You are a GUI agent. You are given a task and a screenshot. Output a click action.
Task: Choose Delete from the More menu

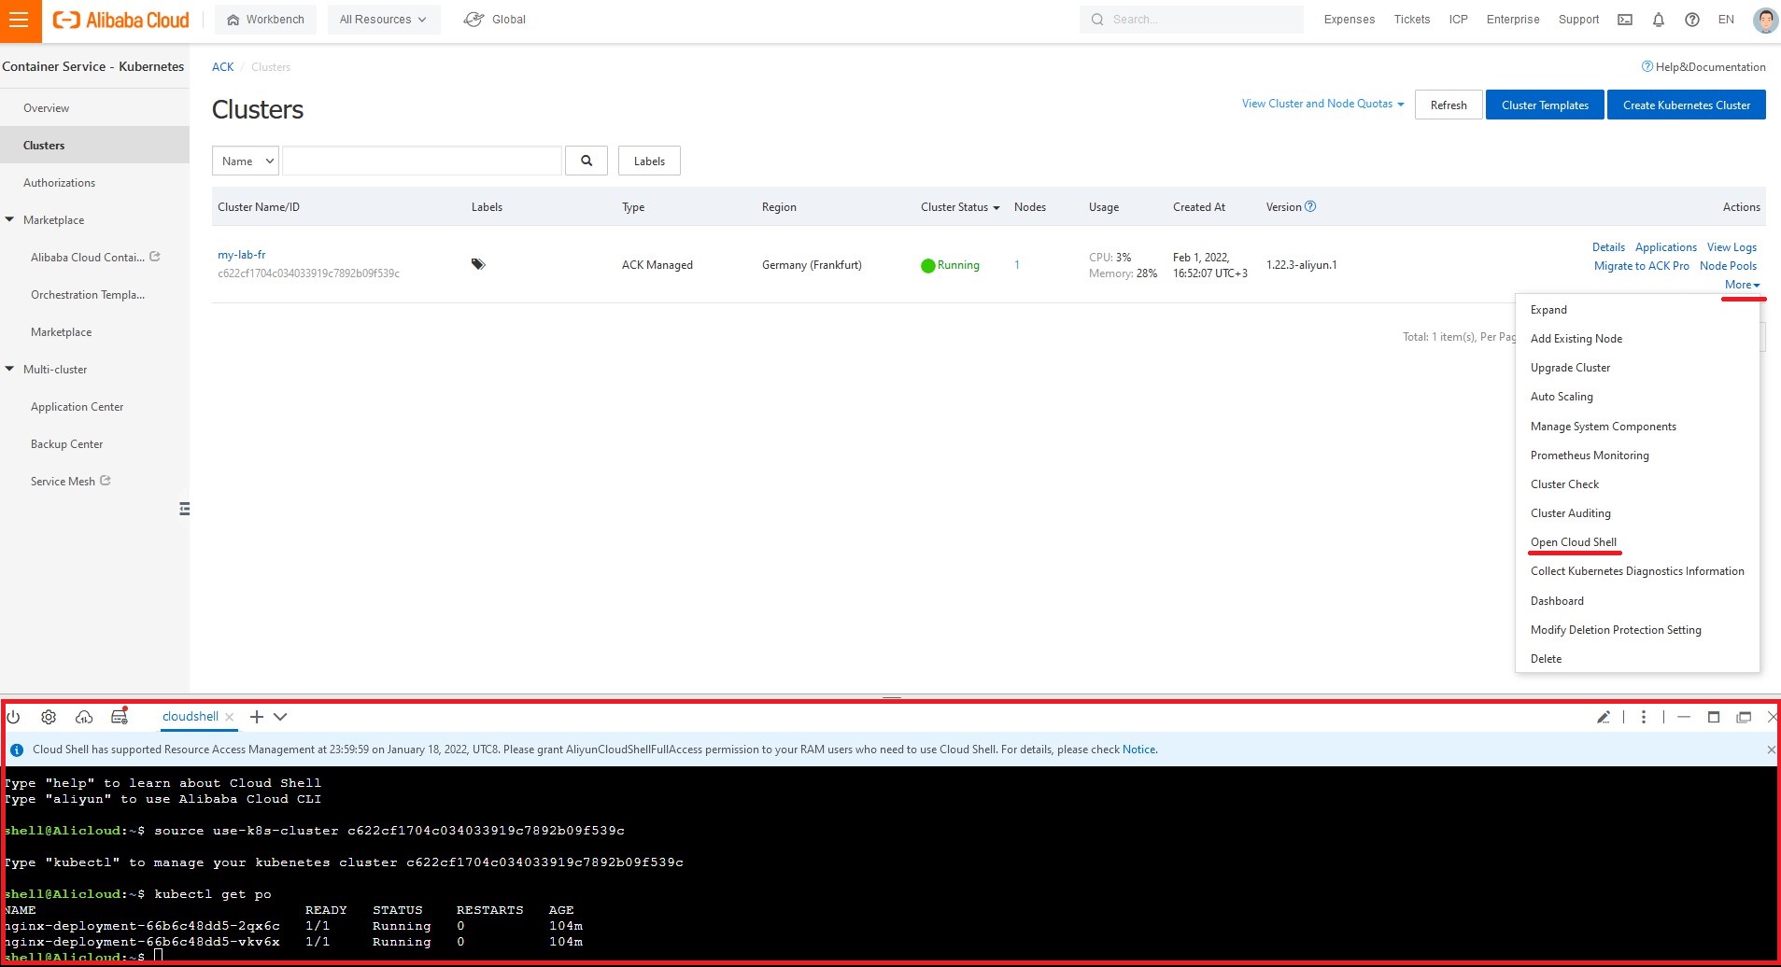point(1546,659)
